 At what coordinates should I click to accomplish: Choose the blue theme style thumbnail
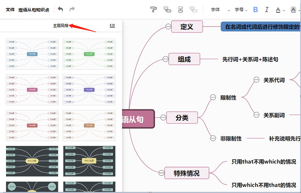(32, 54)
